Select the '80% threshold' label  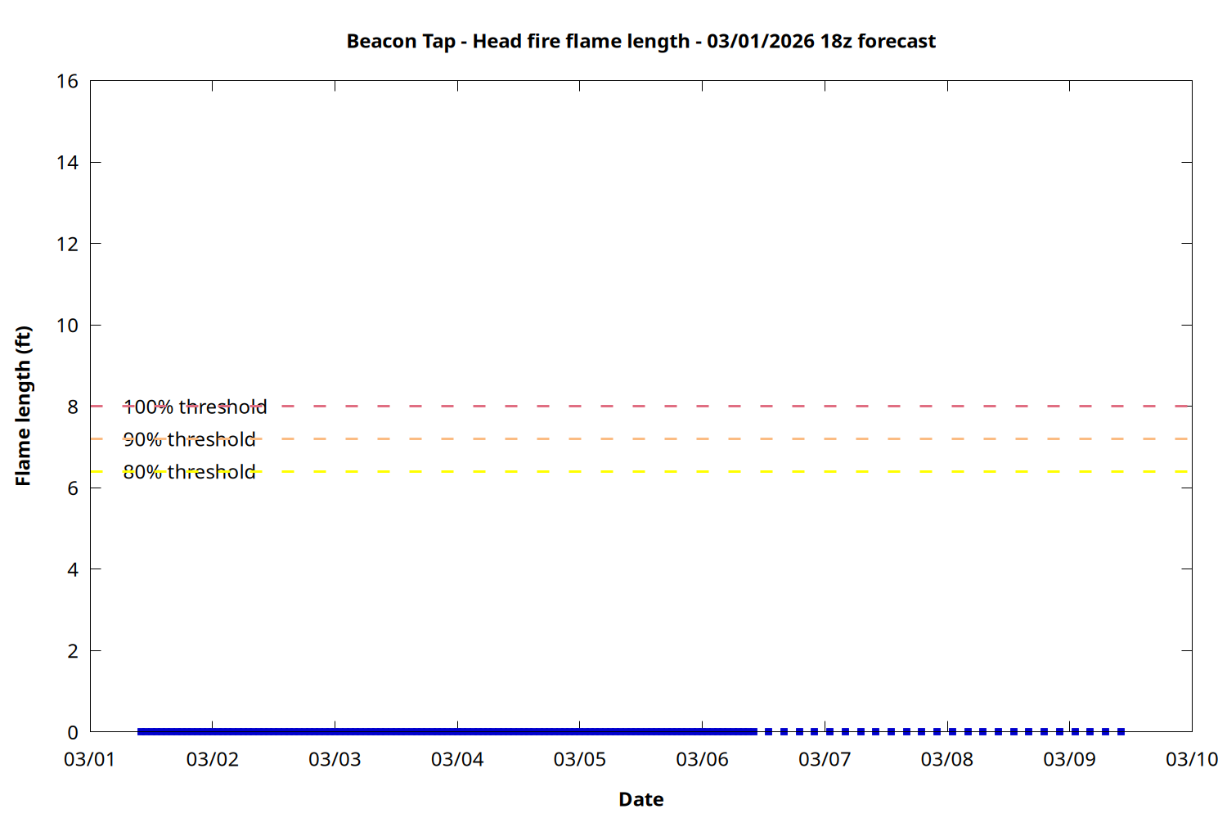(189, 472)
